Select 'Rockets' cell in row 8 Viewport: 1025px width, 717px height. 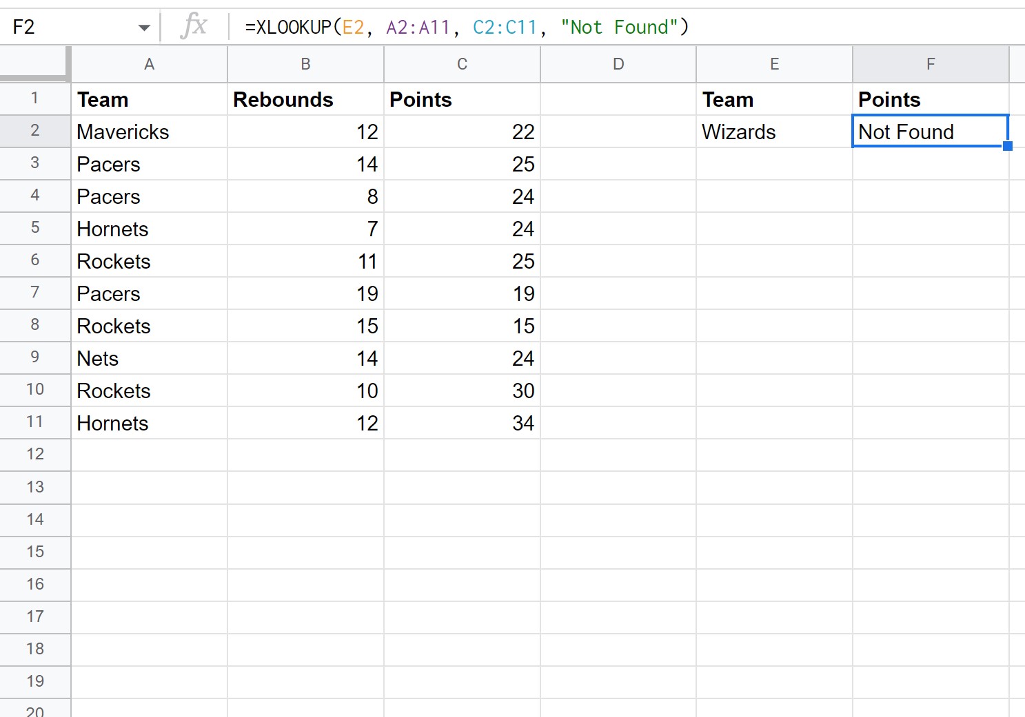(x=150, y=326)
